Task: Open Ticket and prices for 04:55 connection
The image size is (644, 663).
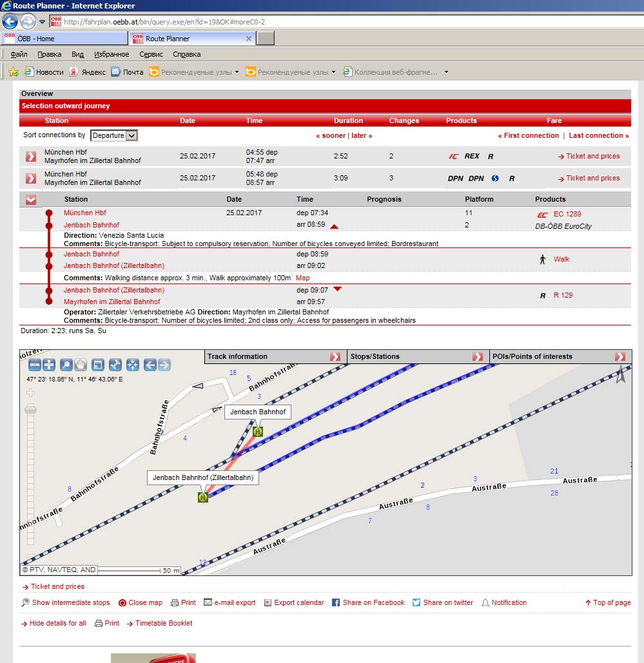Action: [x=589, y=156]
